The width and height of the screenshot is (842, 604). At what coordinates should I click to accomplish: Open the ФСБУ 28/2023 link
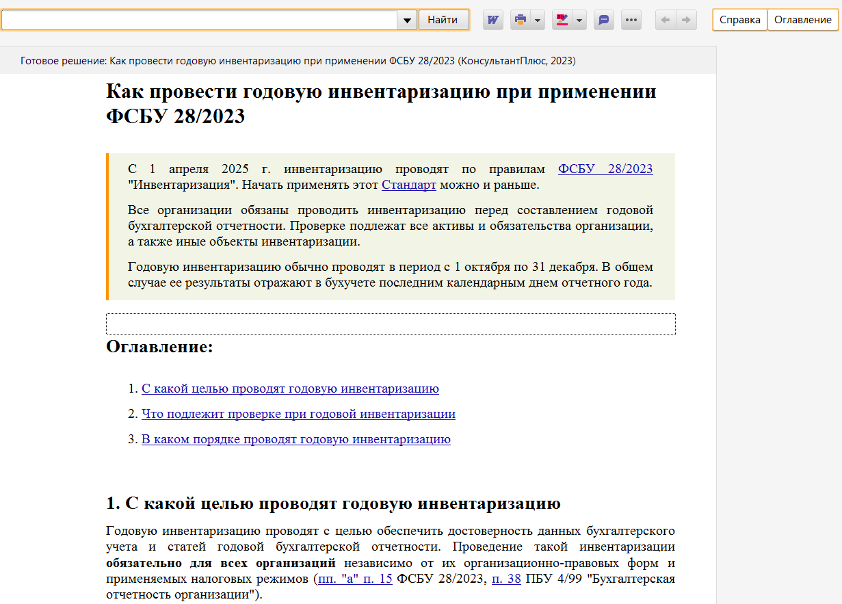click(605, 169)
